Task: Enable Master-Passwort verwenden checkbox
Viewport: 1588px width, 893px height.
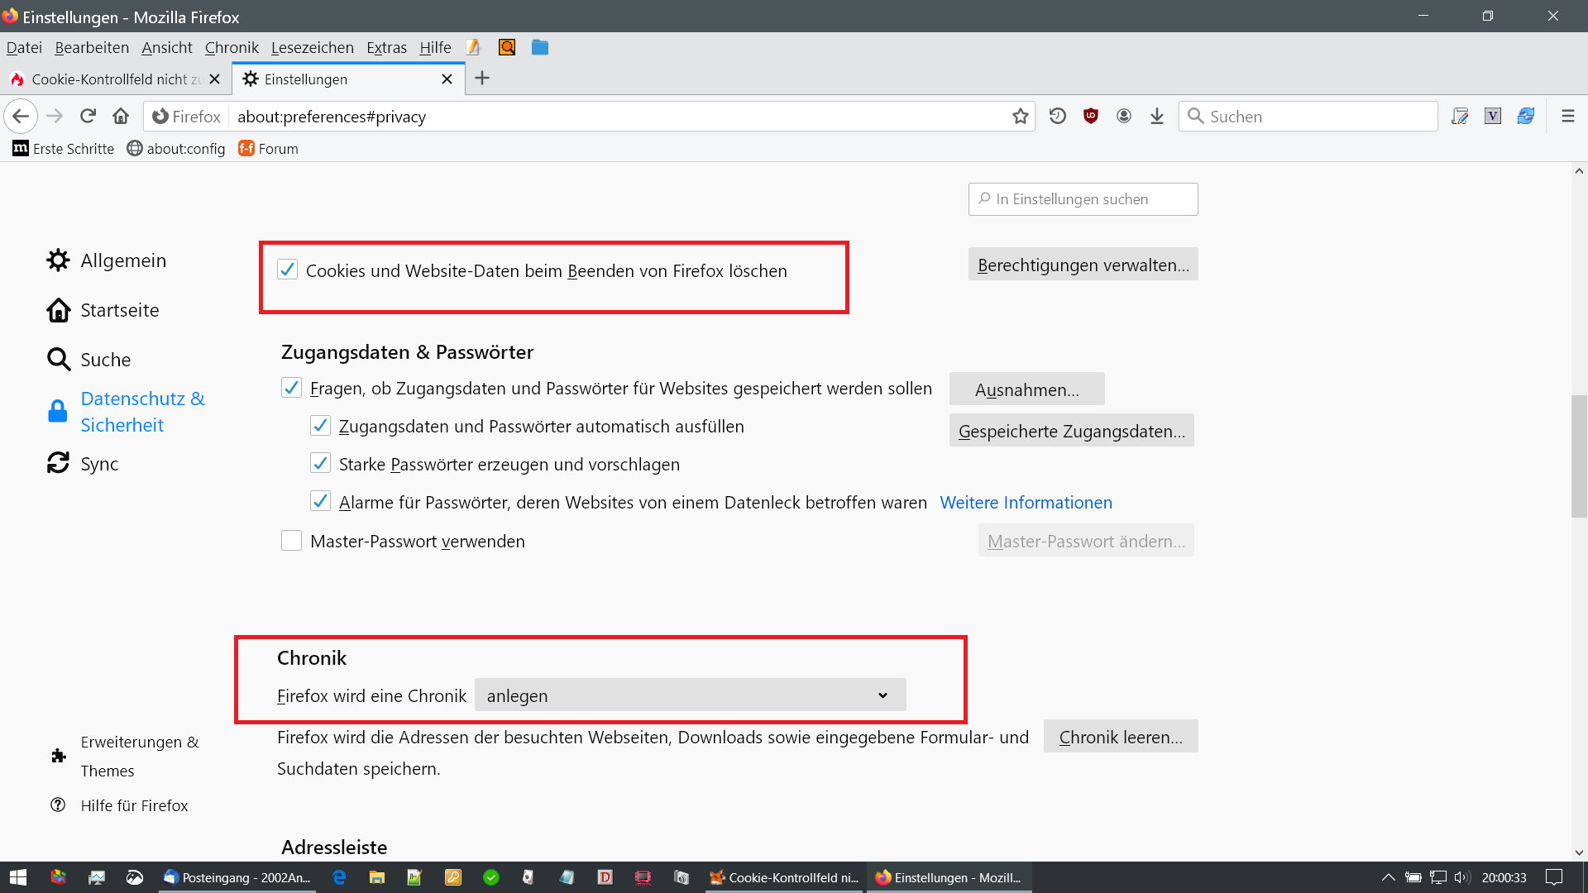Action: (291, 541)
